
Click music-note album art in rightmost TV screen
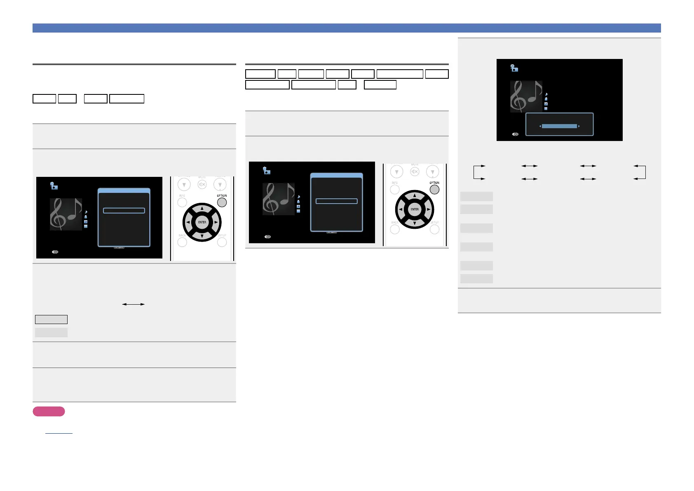pos(526,97)
